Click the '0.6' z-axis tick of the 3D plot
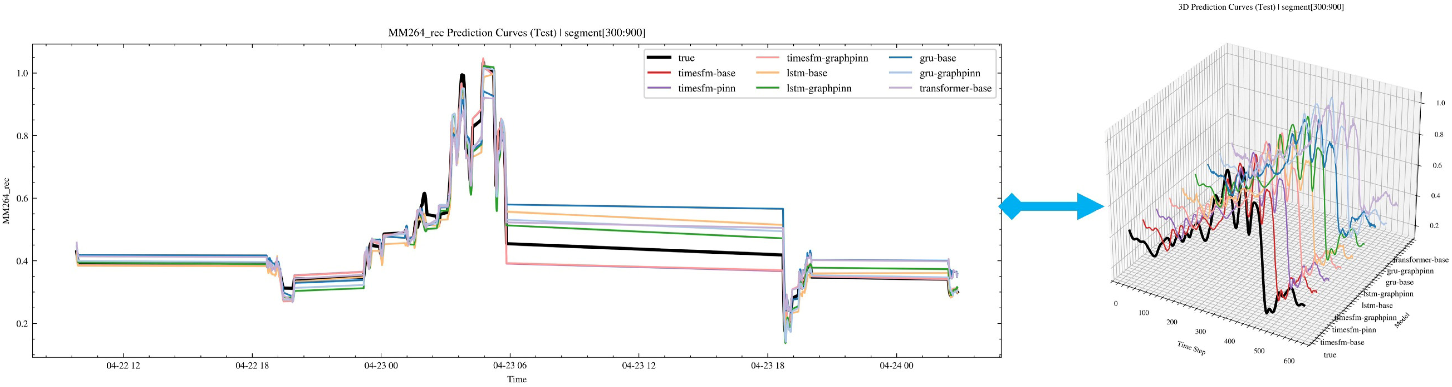Screen dimensions: 1452x387 pos(1437,166)
